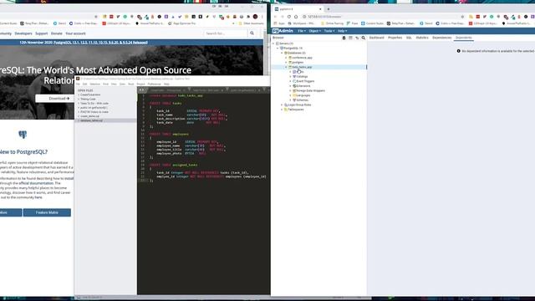Open the pgAdmin Tools menu
This screenshot has height=301, width=535.
pyautogui.click(x=329, y=31)
